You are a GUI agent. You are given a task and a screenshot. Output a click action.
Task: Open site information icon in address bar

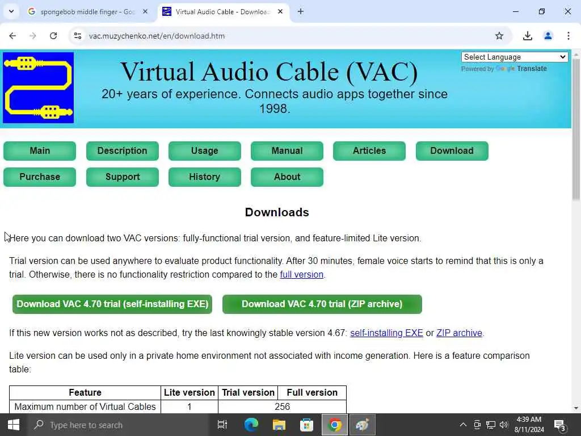coord(78,36)
